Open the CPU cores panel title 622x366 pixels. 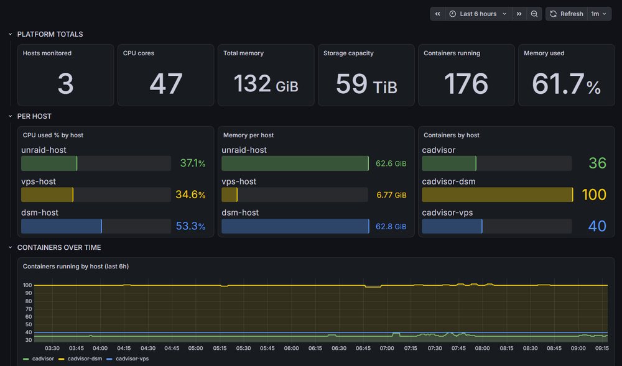point(139,53)
